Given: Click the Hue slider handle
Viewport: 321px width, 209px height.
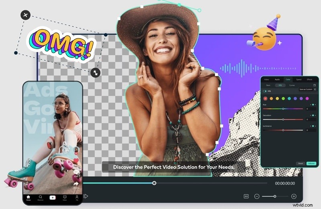Looking at the screenshot, I should click(x=283, y=109).
